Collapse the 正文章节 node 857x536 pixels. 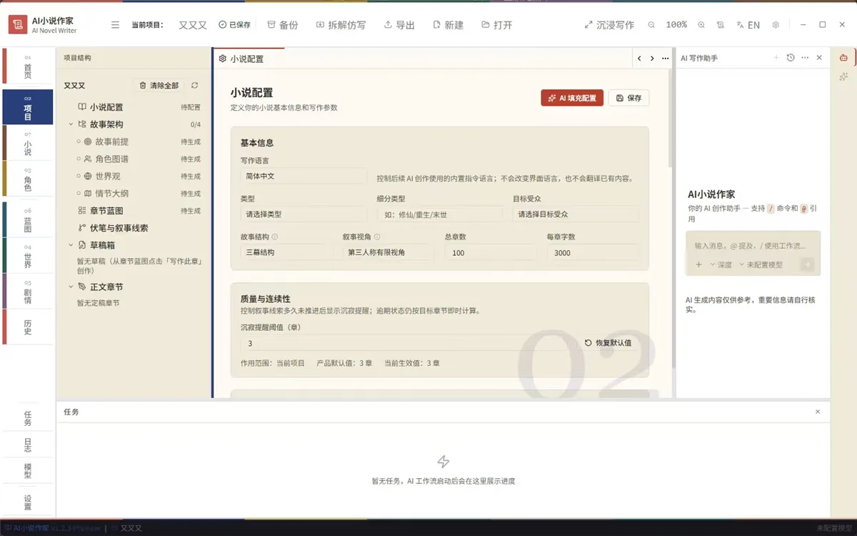point(71,287)
